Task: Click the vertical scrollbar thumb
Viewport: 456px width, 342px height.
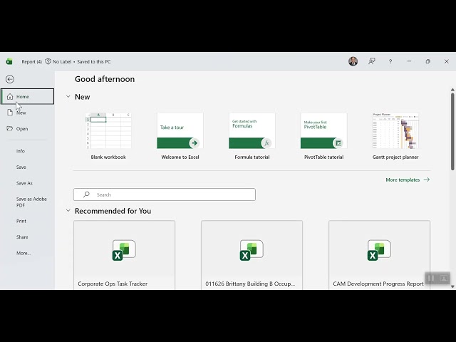Action: click(x=452, y=131)
